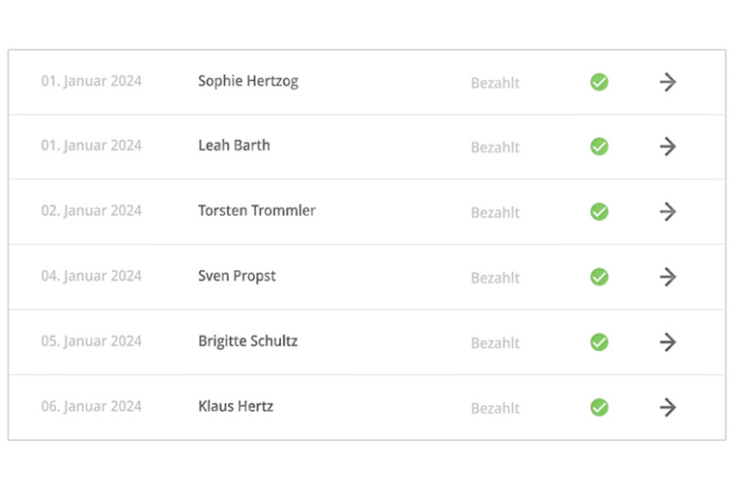Click the arrow icon for Leah Barth
Image resolution: width=734 pixels, height=489 pixels.
click(667, 147)
